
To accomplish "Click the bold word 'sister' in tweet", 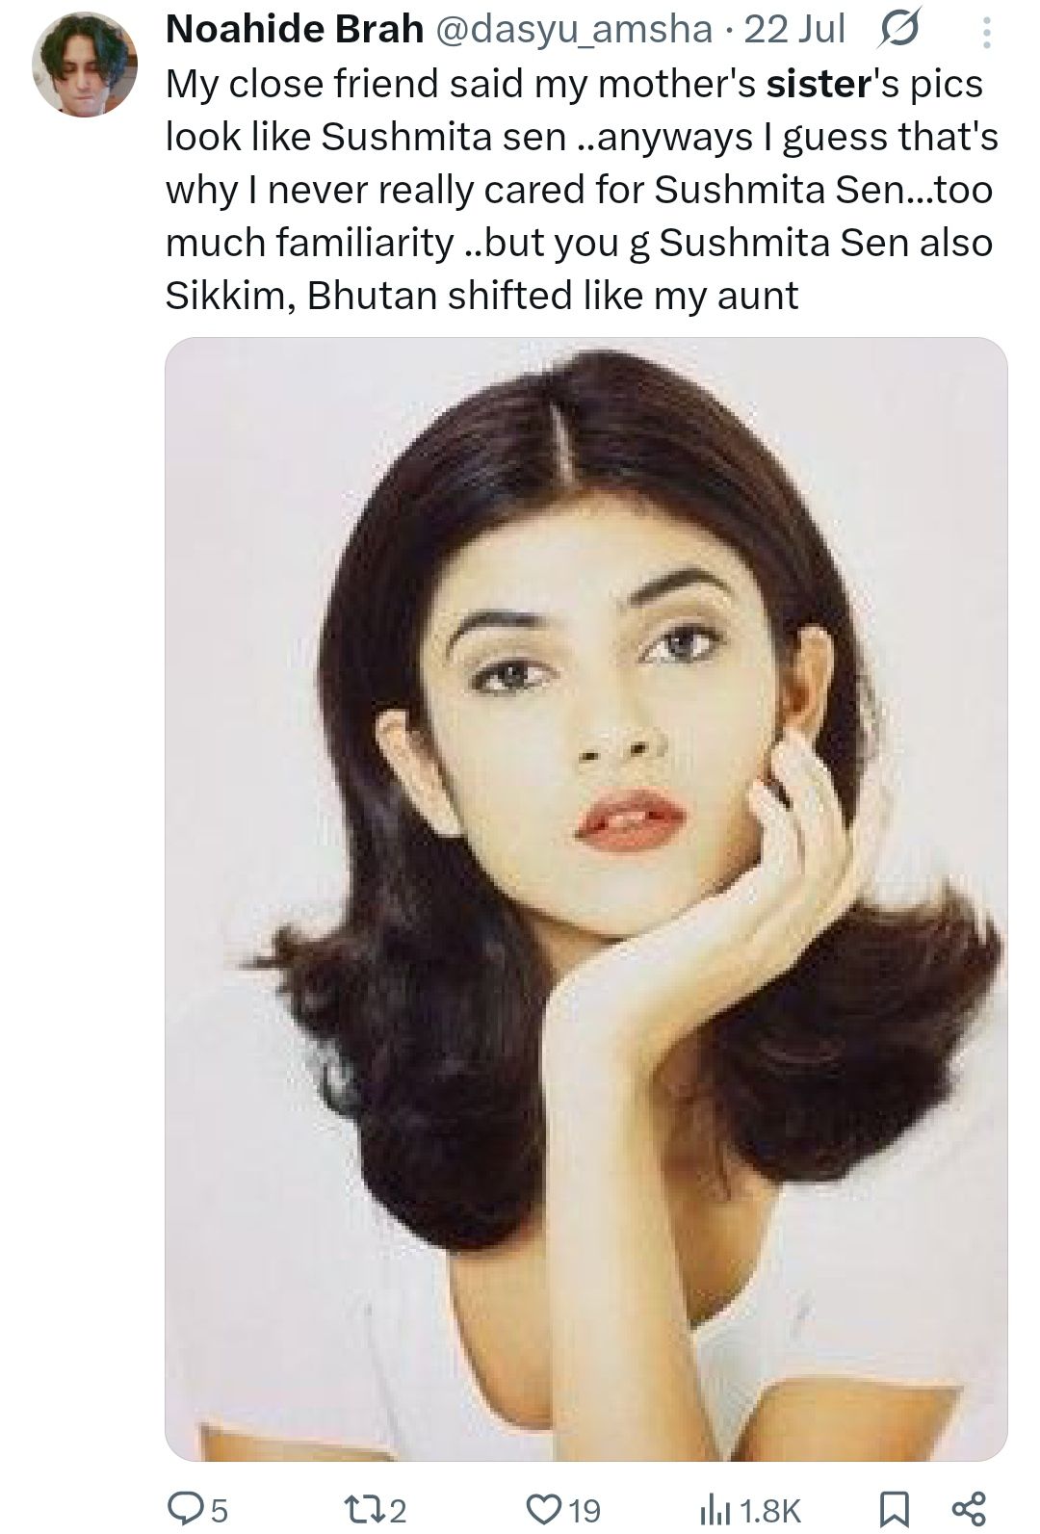I will (x=819, y=84).
